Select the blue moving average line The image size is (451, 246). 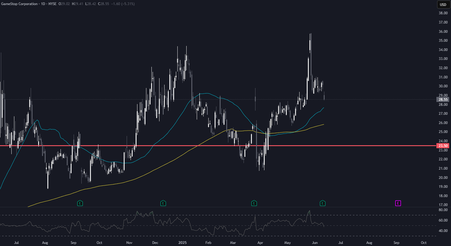coord(207,94)
